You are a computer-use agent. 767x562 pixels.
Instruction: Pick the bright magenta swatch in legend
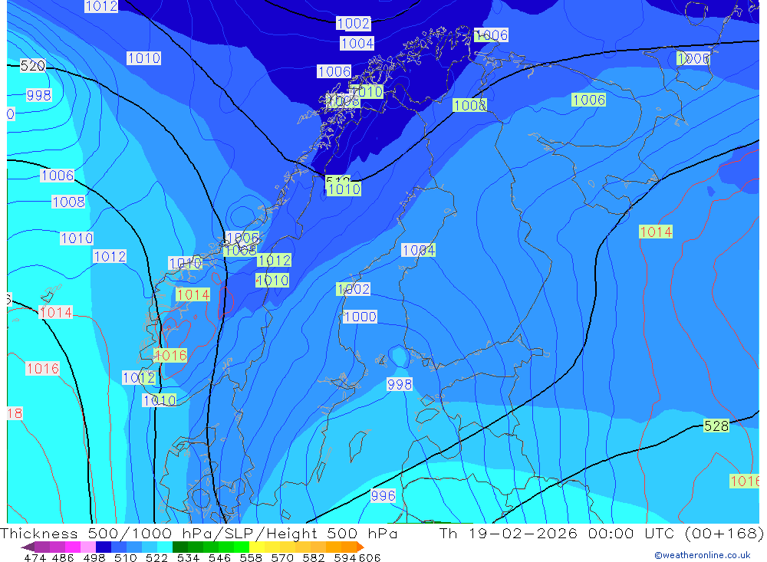(x=73, y=547)
